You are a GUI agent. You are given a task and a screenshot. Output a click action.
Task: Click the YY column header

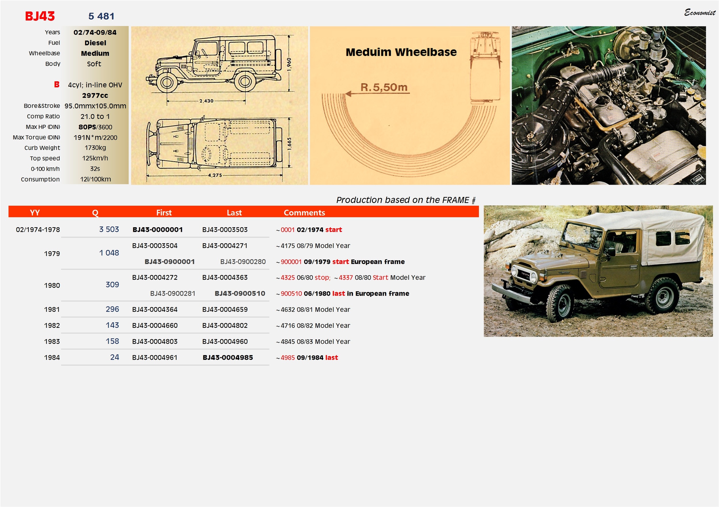[35, 213]
